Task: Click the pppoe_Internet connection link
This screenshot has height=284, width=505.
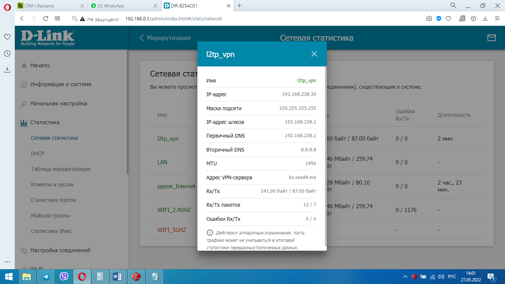Action: pyautogui.click(x=176, y=186)
